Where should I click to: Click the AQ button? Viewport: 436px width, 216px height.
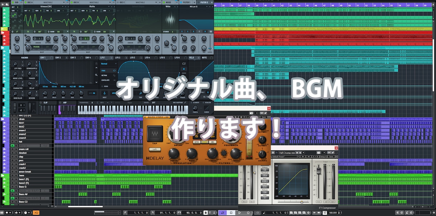pos(36,212)
